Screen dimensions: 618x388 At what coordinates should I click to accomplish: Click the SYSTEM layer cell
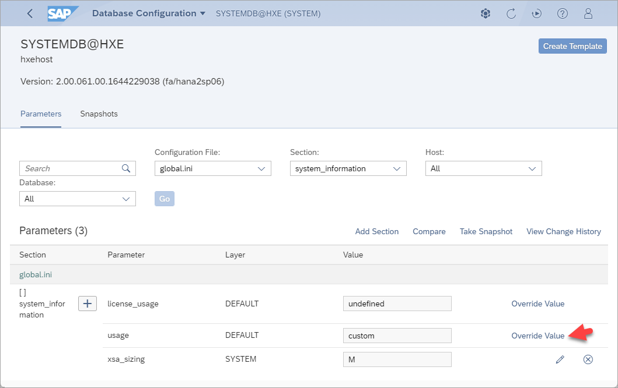[241, 359]
